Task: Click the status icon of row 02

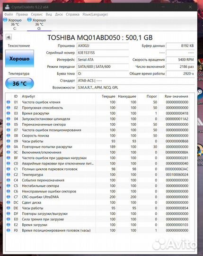Action: (9, 108)
